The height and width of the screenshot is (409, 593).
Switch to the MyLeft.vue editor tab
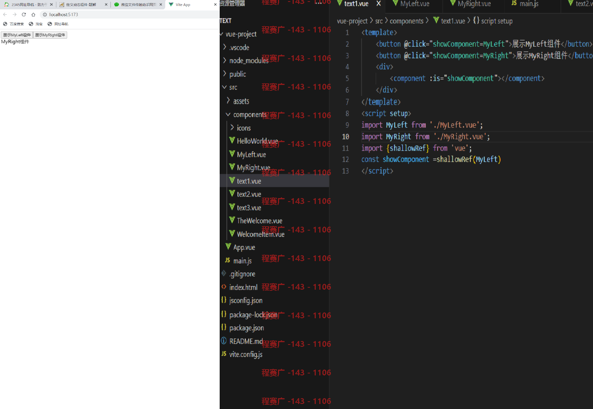point(415,4)
